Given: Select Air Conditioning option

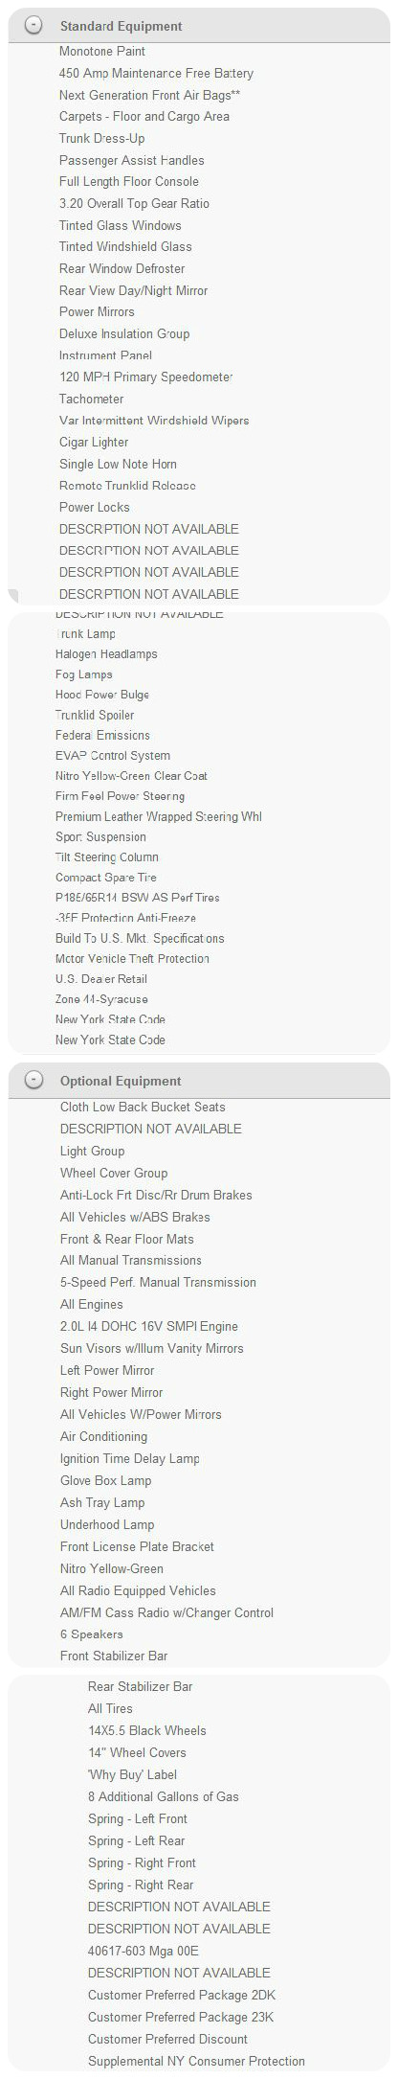Looking at the screenshot, I should [103, 1437].
